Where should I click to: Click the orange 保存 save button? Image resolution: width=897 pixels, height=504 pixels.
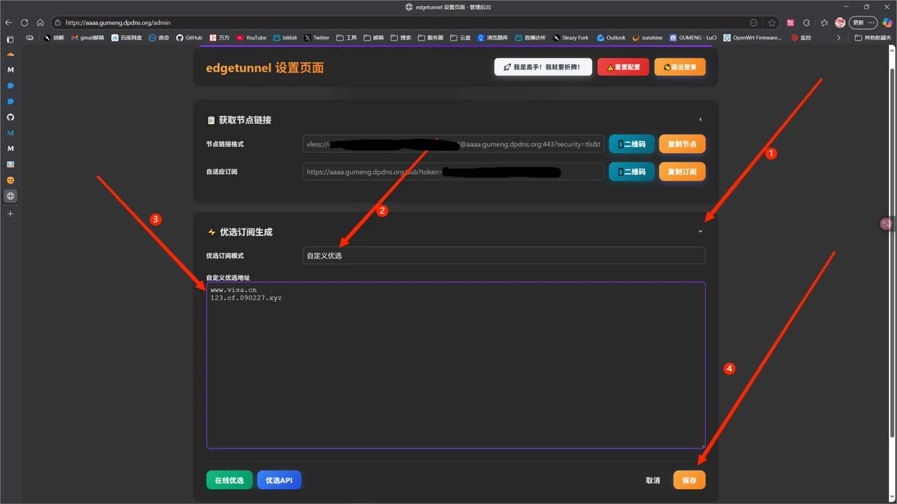point(689,480)
